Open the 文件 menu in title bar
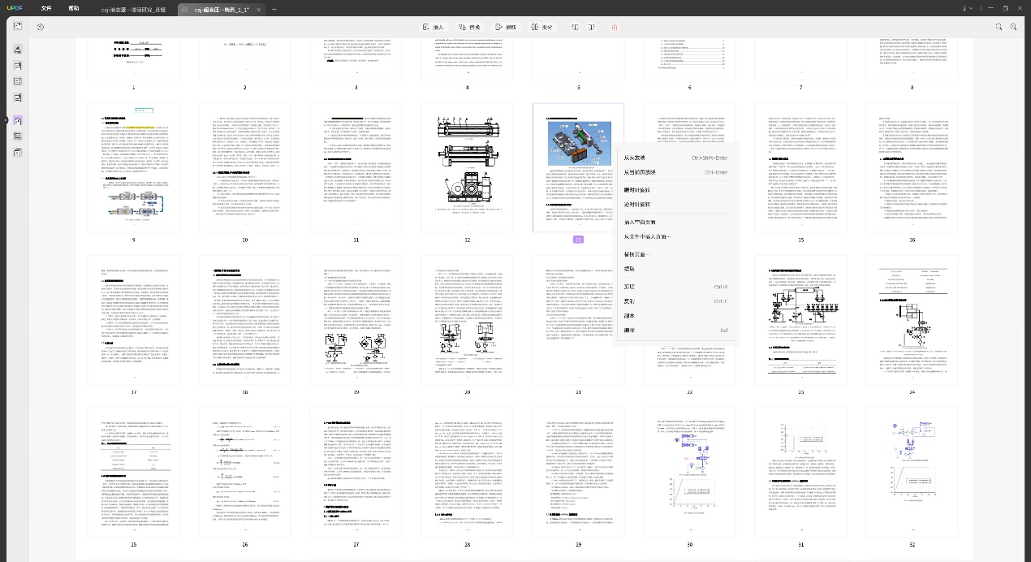 tap(46, 8)
